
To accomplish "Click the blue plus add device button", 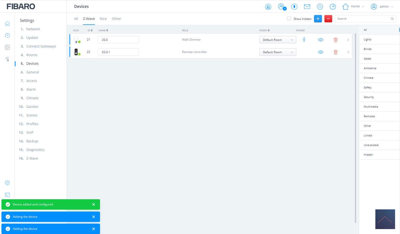I will pos(318,19).
